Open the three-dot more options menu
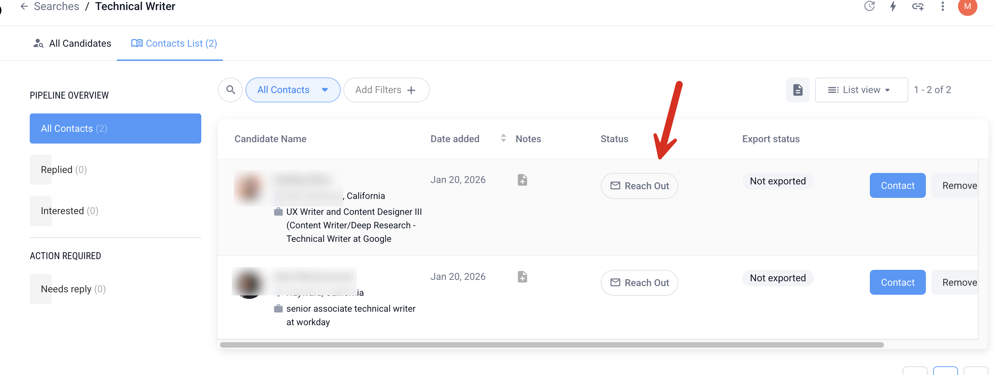Viewport: 994px width, 375px height. (943, 6)
